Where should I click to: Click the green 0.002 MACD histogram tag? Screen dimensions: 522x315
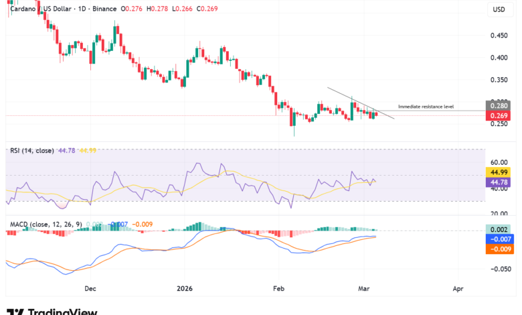tap(499, 229)
